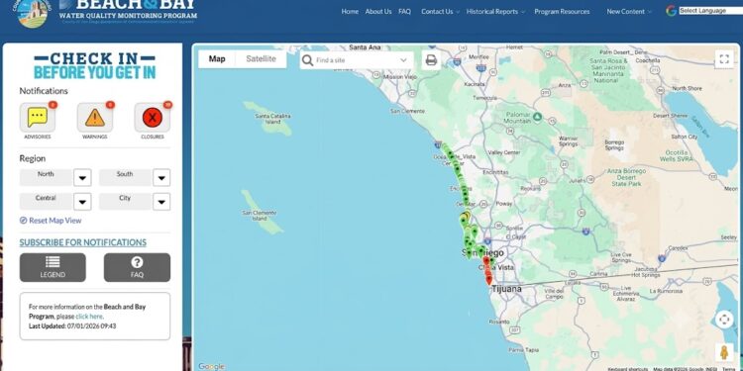Click the Palomar Mountain park marker
Image resolution: width=743 pixels, height=371 pixels.
pos(537,116)
